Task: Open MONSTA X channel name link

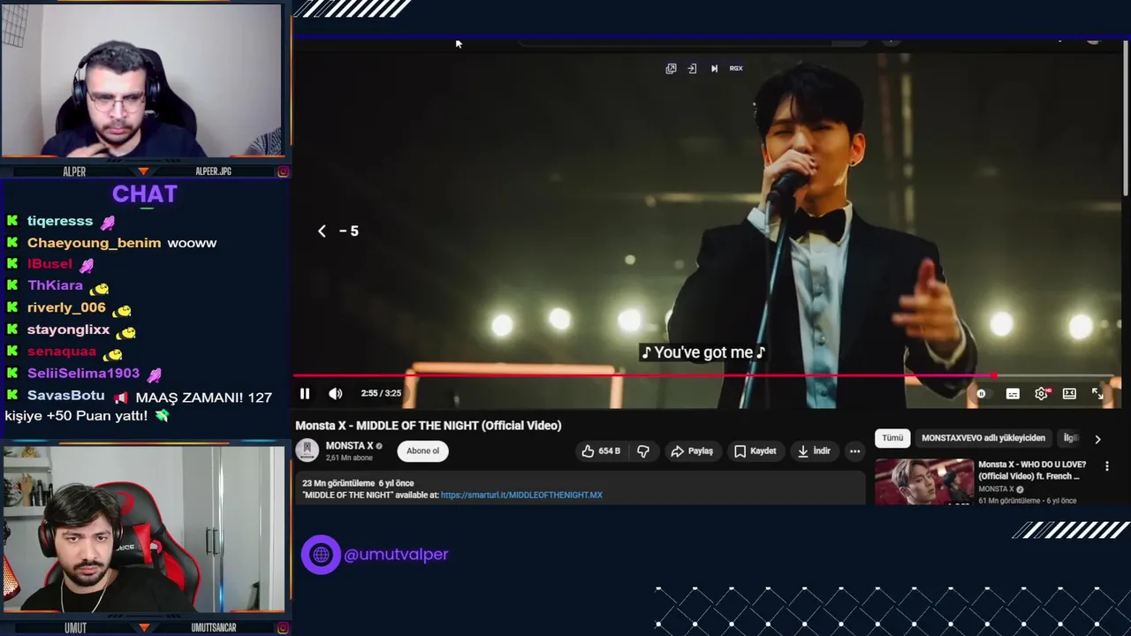Action: pyautogui.click(x=349, y=445)
